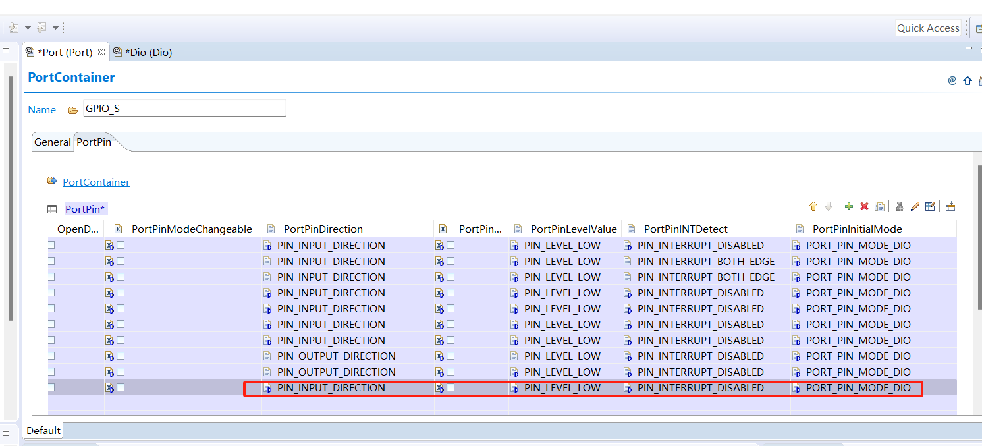Click the table edit icon with pencil
The width and height of the screenshot is (982, 446).
(930, 207)
